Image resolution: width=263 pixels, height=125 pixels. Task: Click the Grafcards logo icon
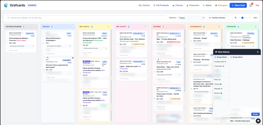coord(6,5)
